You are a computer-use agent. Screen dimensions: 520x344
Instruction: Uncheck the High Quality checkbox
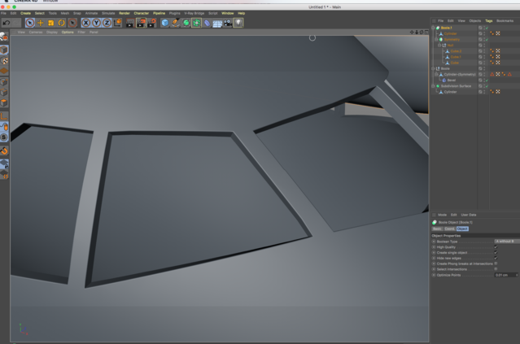pos(496,247)
